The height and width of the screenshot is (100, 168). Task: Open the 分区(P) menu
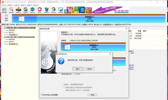17,5
